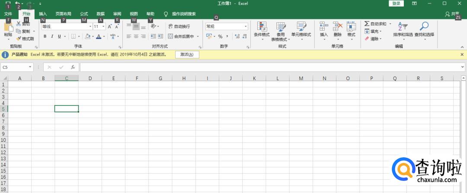Click the Copy icon
This screenshot has width=467, height=193.
coord(19,31)
